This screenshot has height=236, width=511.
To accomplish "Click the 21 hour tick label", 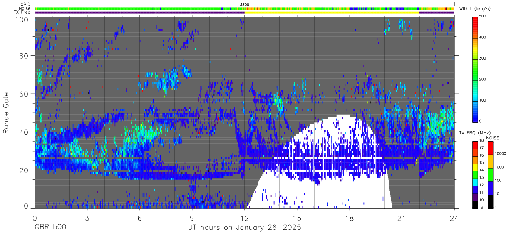I will click(402, 218).
